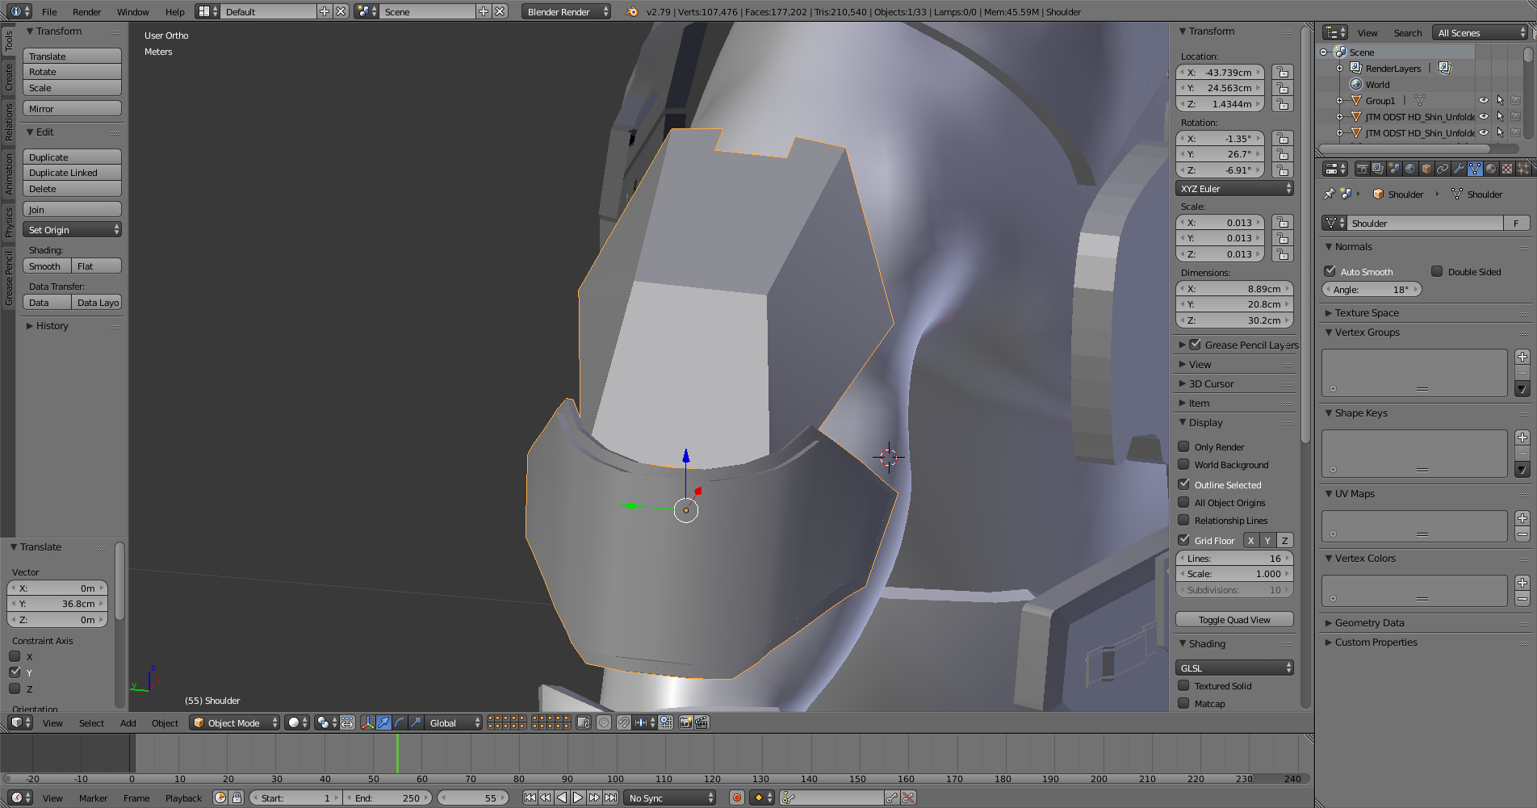Uncheck the Grid Floor checkbox
Image resolution: width=1537 pixels, height=808 pixels.
(1183, 540)
